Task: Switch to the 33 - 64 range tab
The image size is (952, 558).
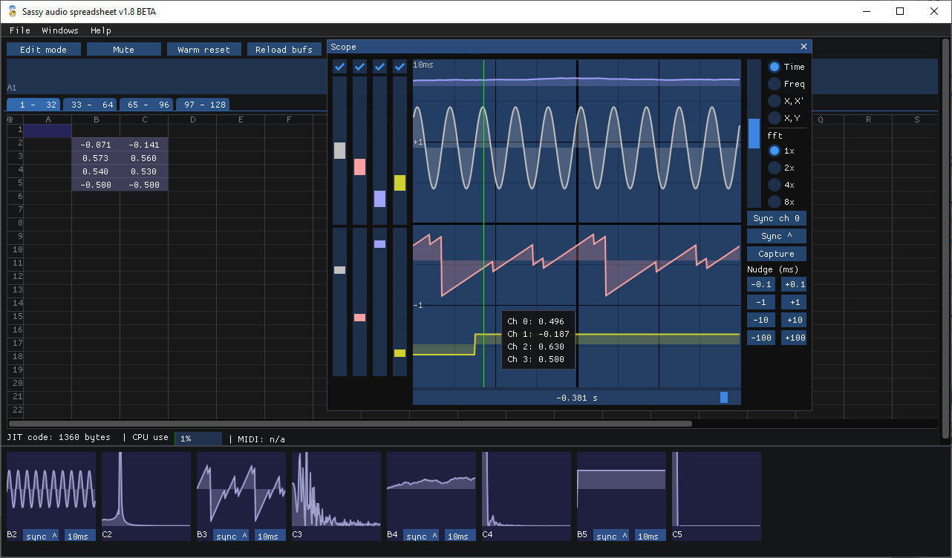Action: [x=89, y=104]
